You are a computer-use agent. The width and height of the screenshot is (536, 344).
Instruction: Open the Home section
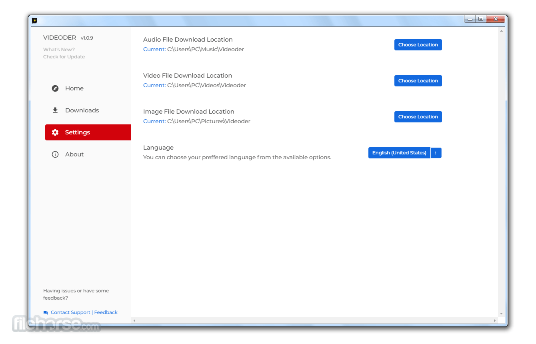click(x=88, y=88)
